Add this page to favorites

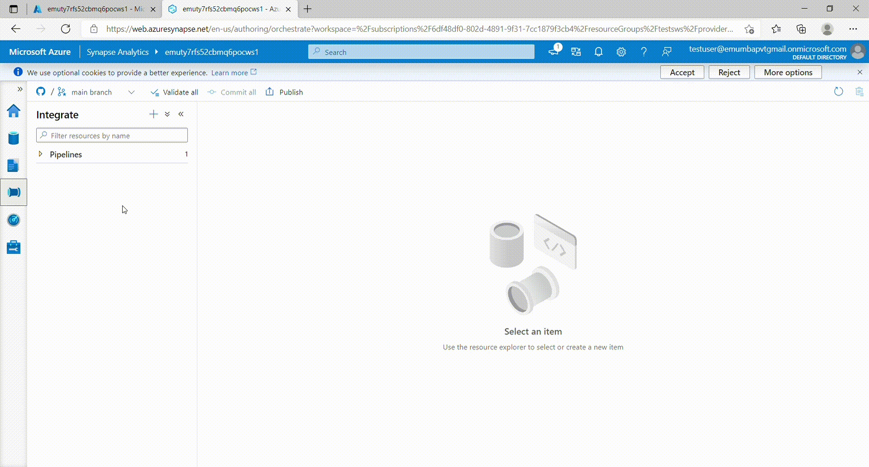[749, 29]
